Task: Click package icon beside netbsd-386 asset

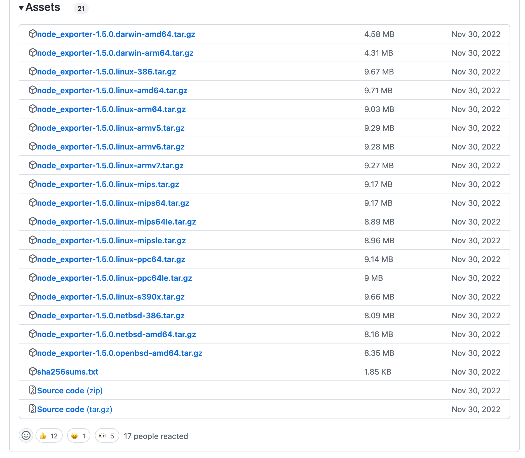Action: tap(33, 315)
